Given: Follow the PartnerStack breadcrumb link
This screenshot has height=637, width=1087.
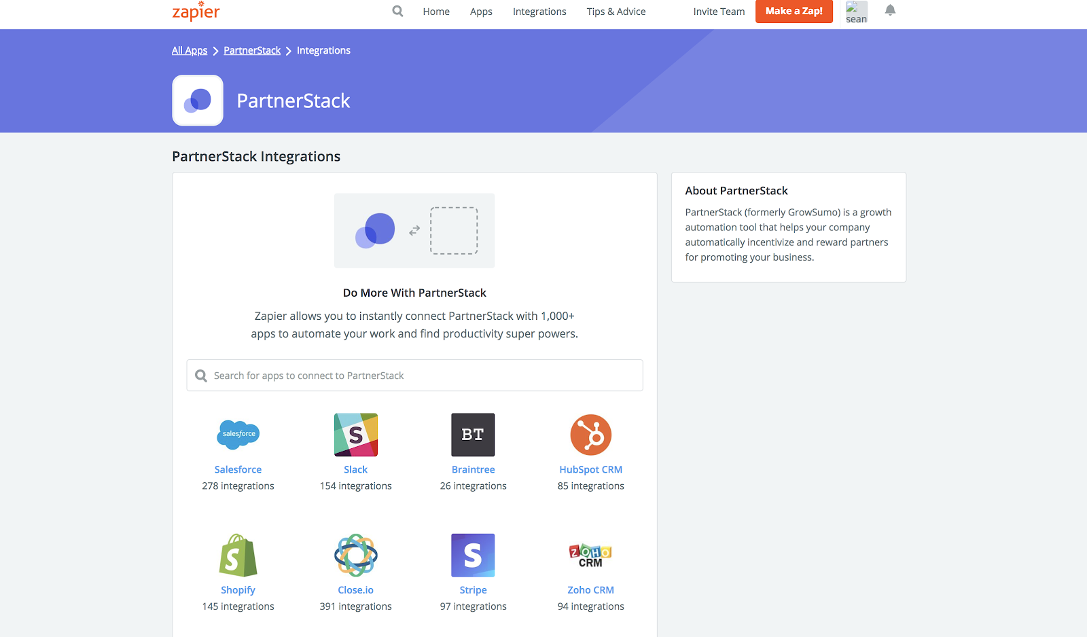Looking at the screenshot, I should (x=252, y=50).
